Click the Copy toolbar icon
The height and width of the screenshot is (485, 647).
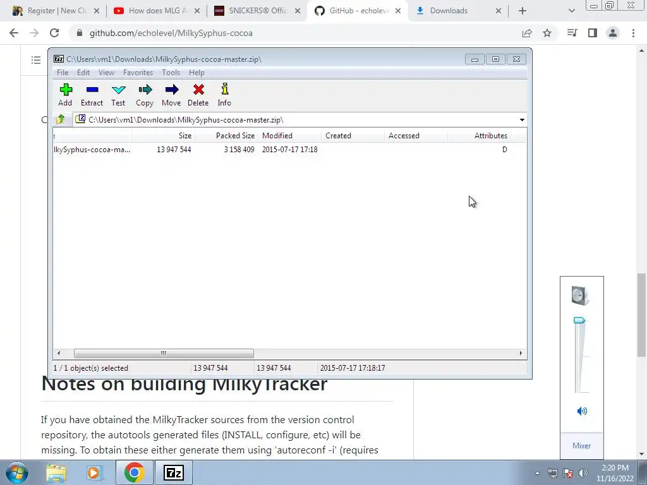coord(145,95)
